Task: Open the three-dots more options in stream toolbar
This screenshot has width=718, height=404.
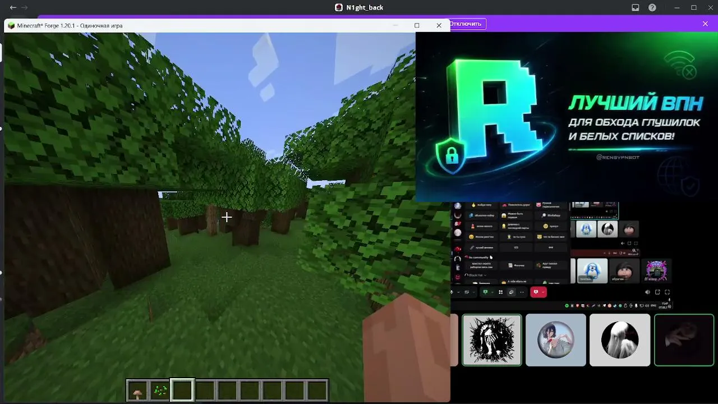Action: 522,292
